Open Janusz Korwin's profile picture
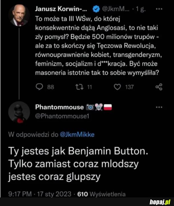This screenshot has width=174, height=206. coord(19,16)
